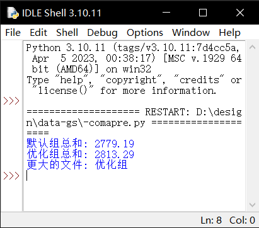Screen dimensions: 259x228
Task: Click the scrollbar up arrow
Action: pyautogui.click(x=252, y=47)
